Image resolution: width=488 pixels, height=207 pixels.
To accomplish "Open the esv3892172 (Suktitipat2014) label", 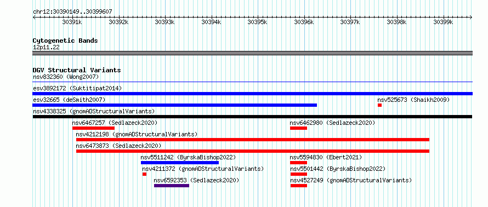I will pyautogui.click(x=77, y=88).
